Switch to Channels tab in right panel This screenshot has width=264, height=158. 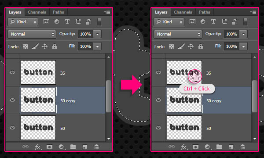183,12
